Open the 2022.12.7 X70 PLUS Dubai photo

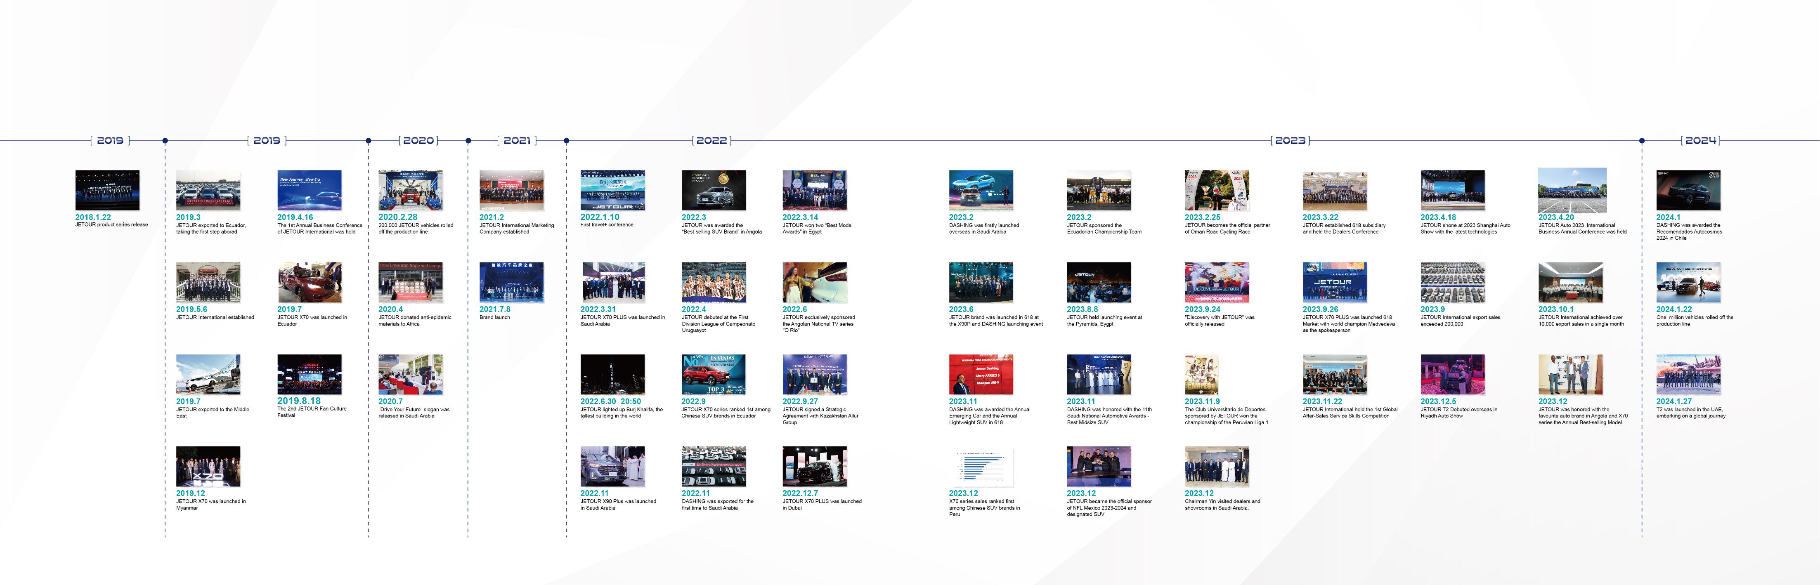pyautogui.click(x=815, y=466)
